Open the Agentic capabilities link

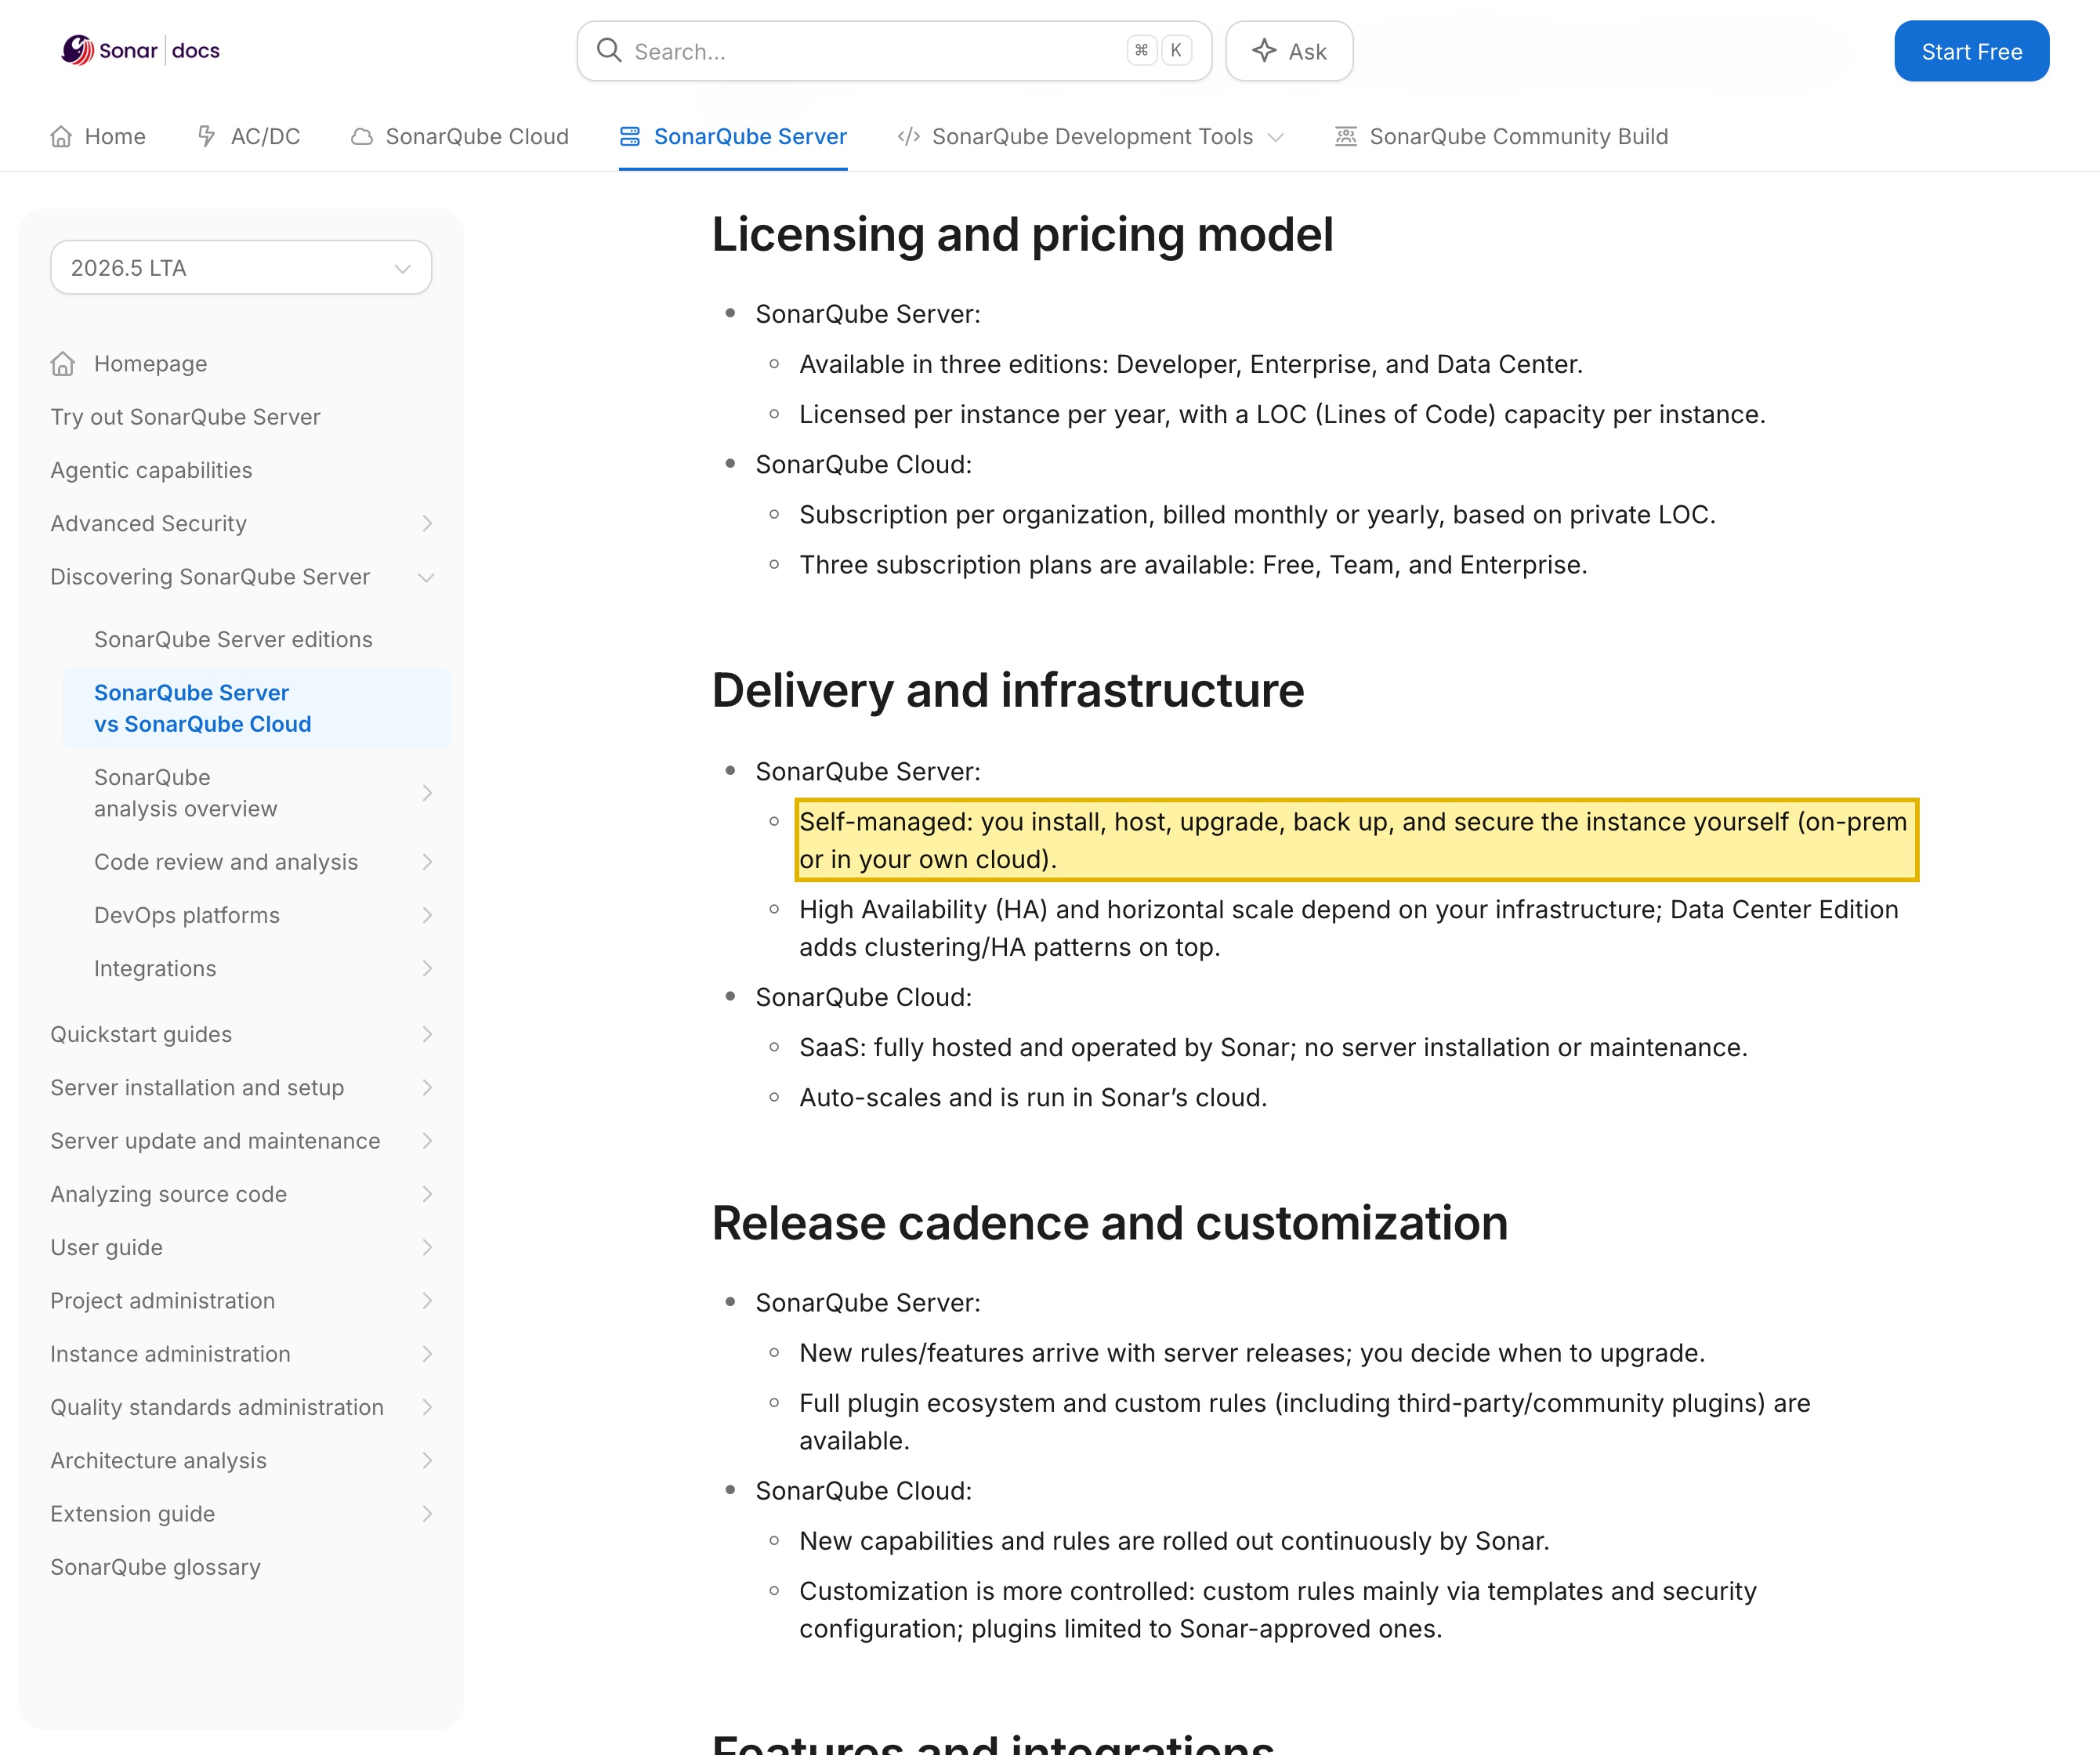151,470
